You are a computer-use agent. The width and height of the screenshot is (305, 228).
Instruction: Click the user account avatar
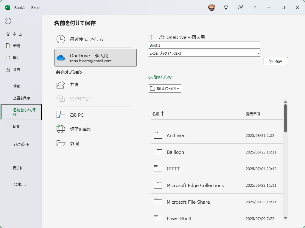pos(211,7)
